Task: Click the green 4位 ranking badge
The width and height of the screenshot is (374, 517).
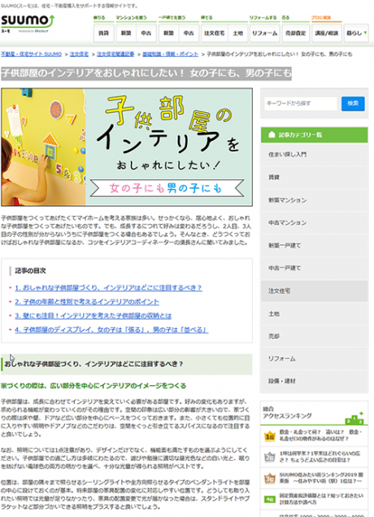Action: tap(270, 499)
